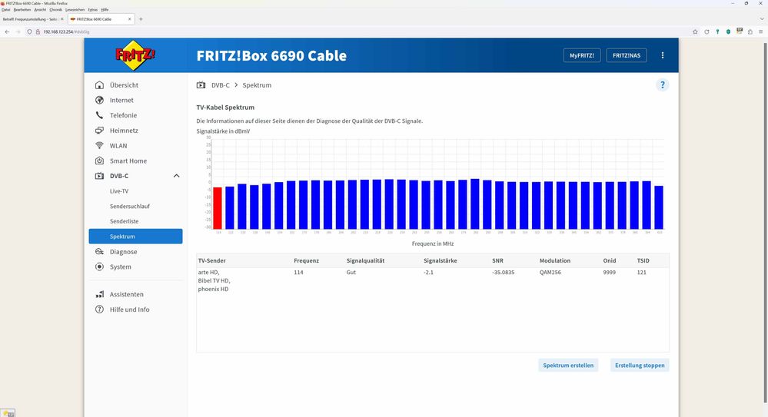Image resolution: width=768 pixels, height=417 pixels.
Task: Click DVB-C in the breadcrumb
Action: pyautogui.click(x=221, y=85)
